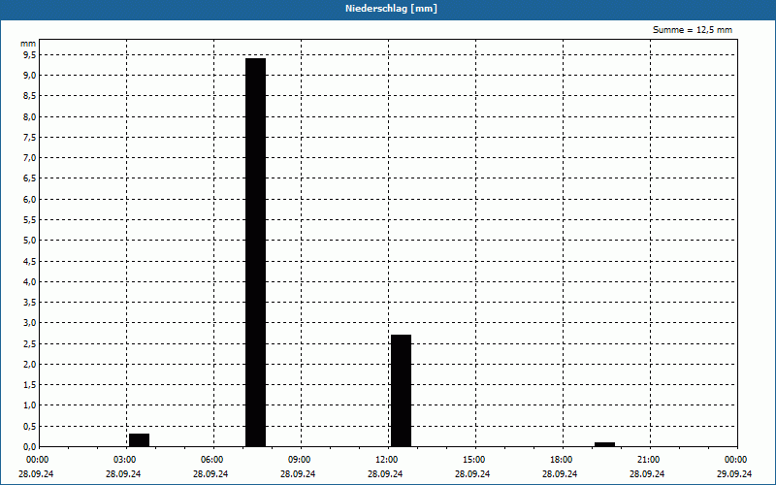Click the small bar just after 03:00
This screenshot has height=485, width=776.
click(139, 440)
